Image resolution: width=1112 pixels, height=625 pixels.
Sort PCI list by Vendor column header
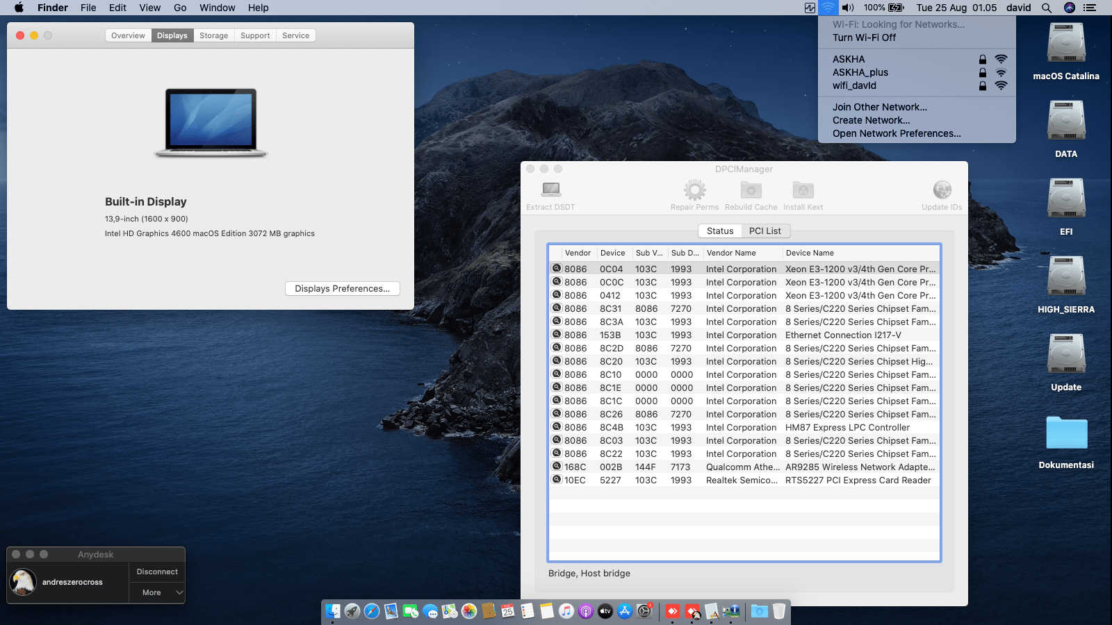pos(578,253)
